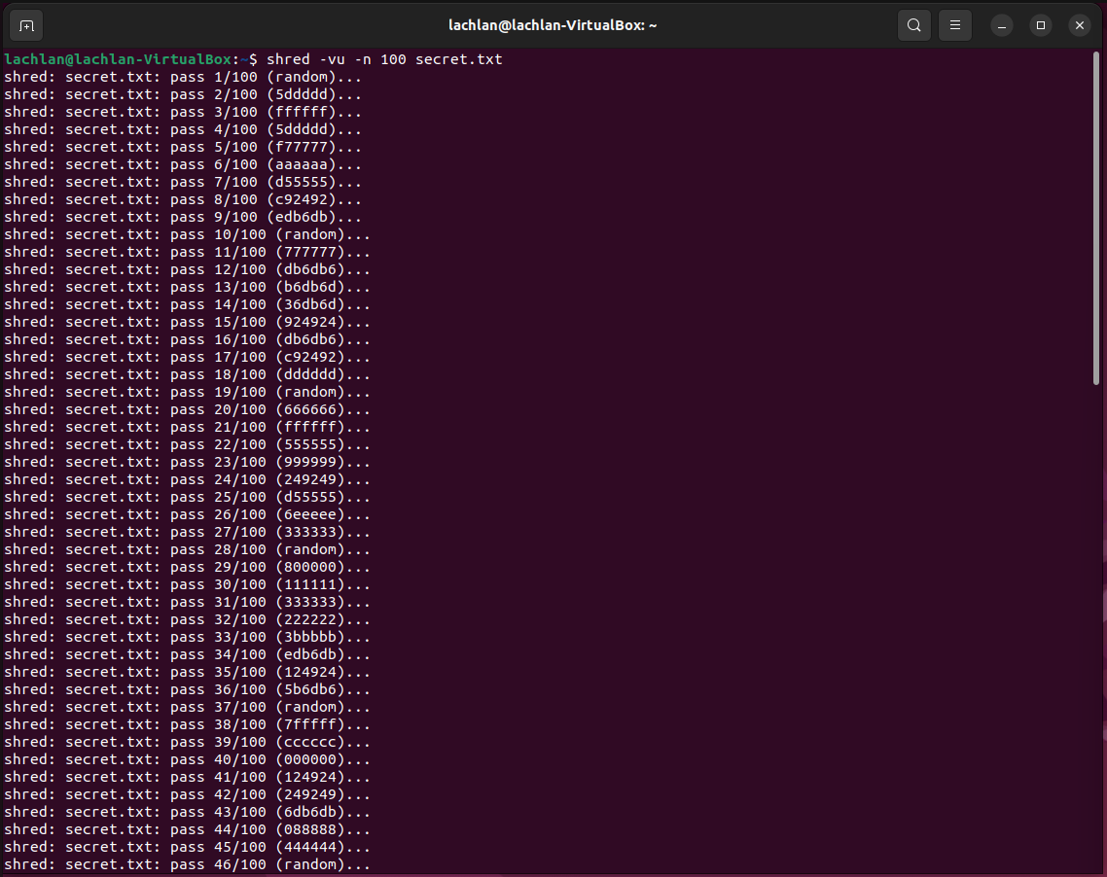The image size is (1107, 877).
Task: Click the title lachlan@lachlan-VirtualBox: ~
Action: (553, 24)
